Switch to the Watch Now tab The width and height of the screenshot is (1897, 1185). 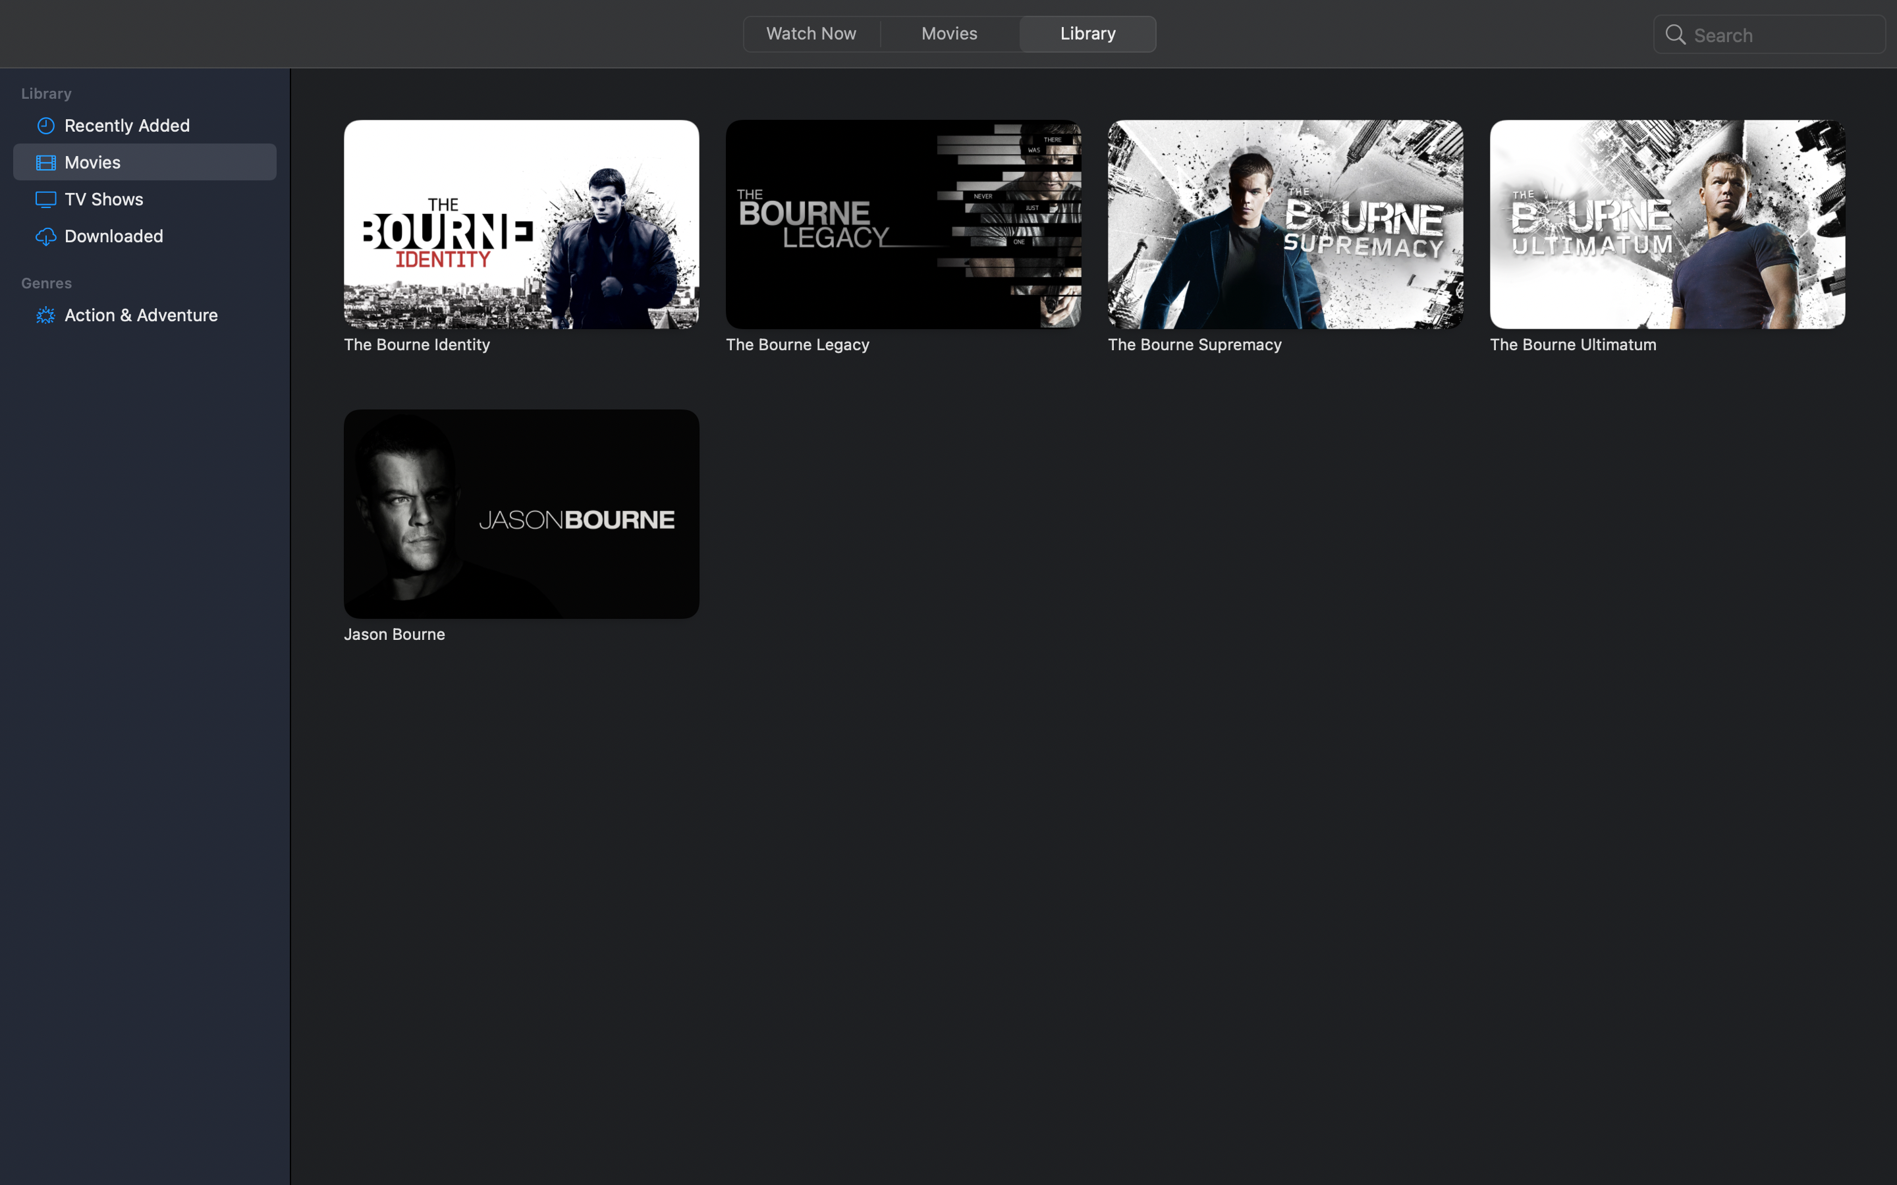(x=811, y=34)
